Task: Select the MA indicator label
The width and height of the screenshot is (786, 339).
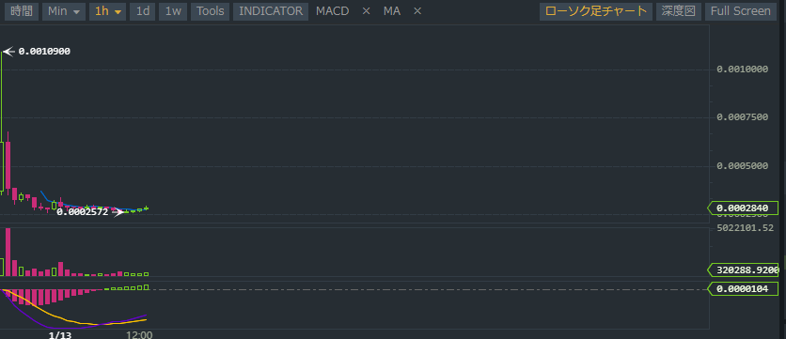Action: (392, 11)
